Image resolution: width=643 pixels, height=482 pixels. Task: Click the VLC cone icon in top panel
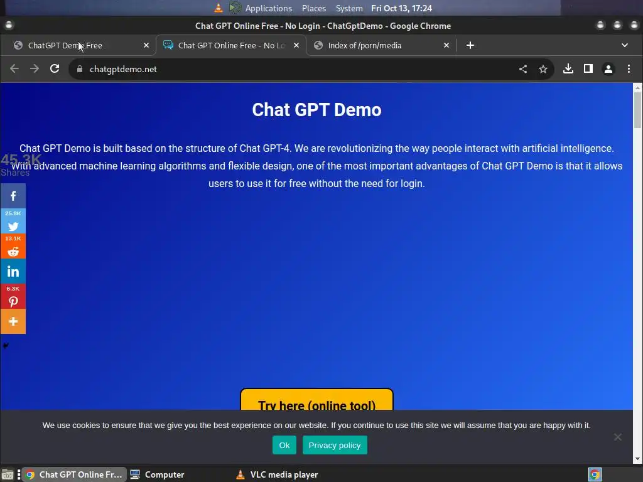pyautogui.click(x=219, y=8)
